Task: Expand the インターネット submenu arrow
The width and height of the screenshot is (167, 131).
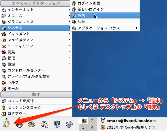Action: click(69, 10)
